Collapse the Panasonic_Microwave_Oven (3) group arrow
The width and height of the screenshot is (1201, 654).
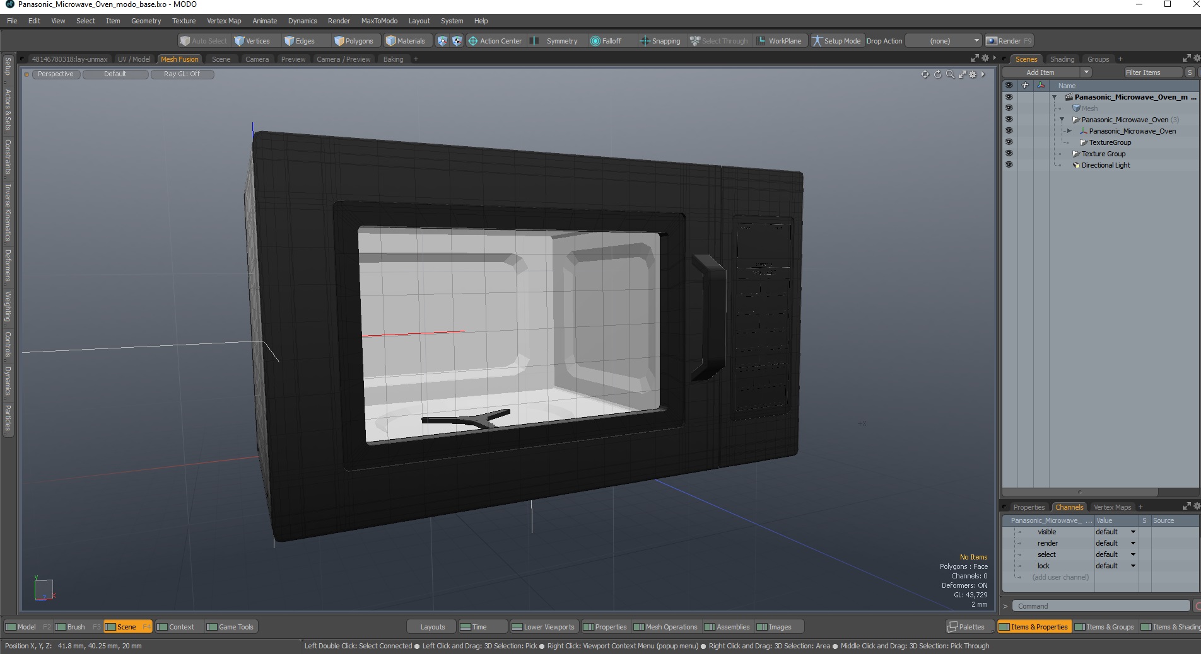pyautogui.click(x=1062, y=120)
